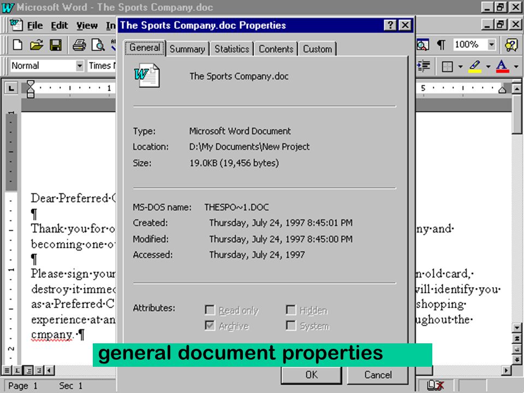The height and width of the screenshot is (393, 524).
Task: Click the Select Browse Object button
Action: [x=517, y=349]
